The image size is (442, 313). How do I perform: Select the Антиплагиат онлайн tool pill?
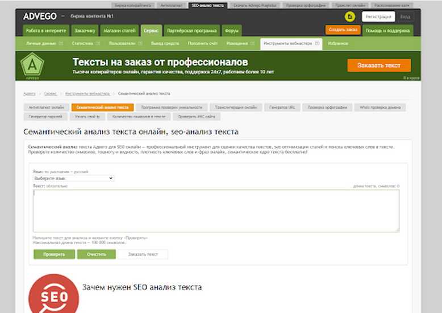pos(46,108)
